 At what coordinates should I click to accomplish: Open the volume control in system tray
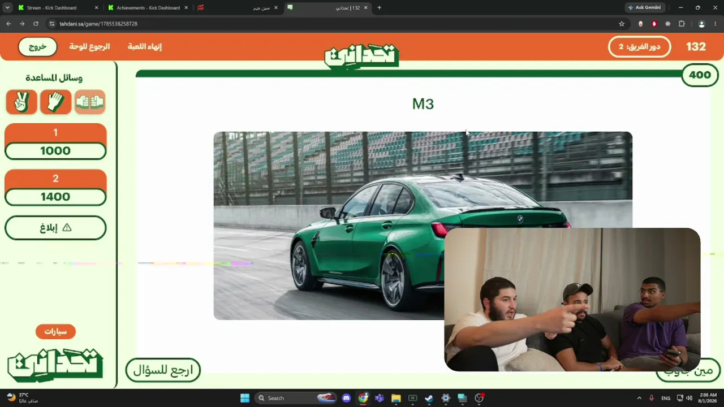689,398
